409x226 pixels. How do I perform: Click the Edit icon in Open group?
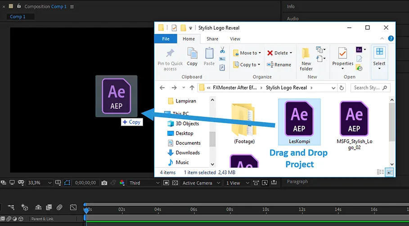point(359,59)
